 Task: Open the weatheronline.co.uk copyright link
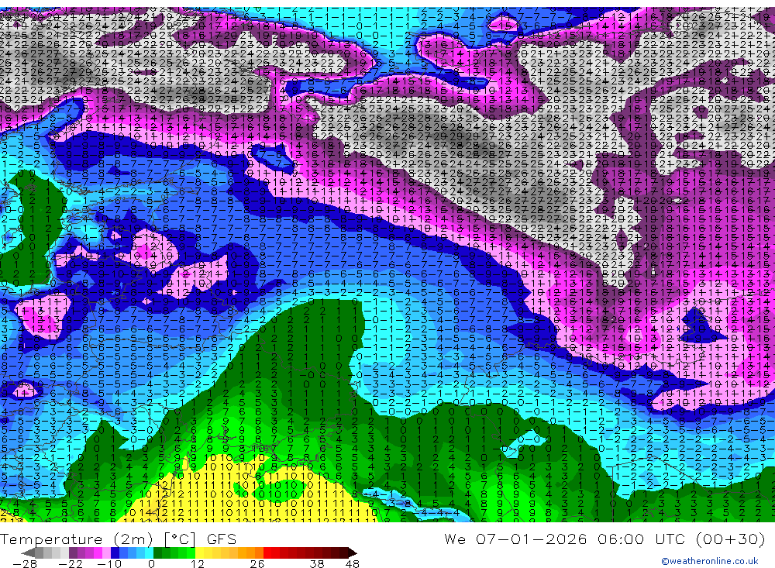pos(710,561)
